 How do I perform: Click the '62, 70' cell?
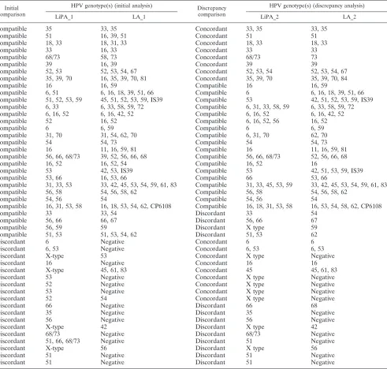pos(319,136)
